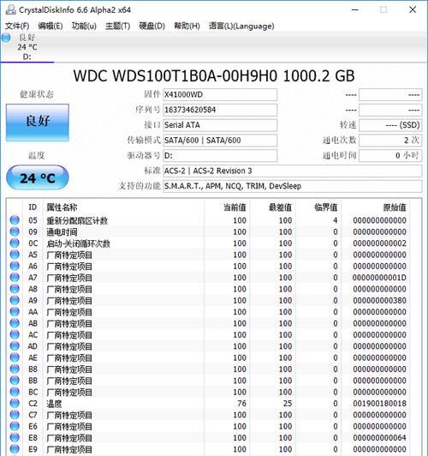Screen dimensions: 428x456
Task: Click the blue health circle beside 良好 in the disk tab
Action: 6,38
